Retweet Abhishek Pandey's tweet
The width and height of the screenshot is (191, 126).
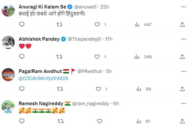tap(59, 57)
